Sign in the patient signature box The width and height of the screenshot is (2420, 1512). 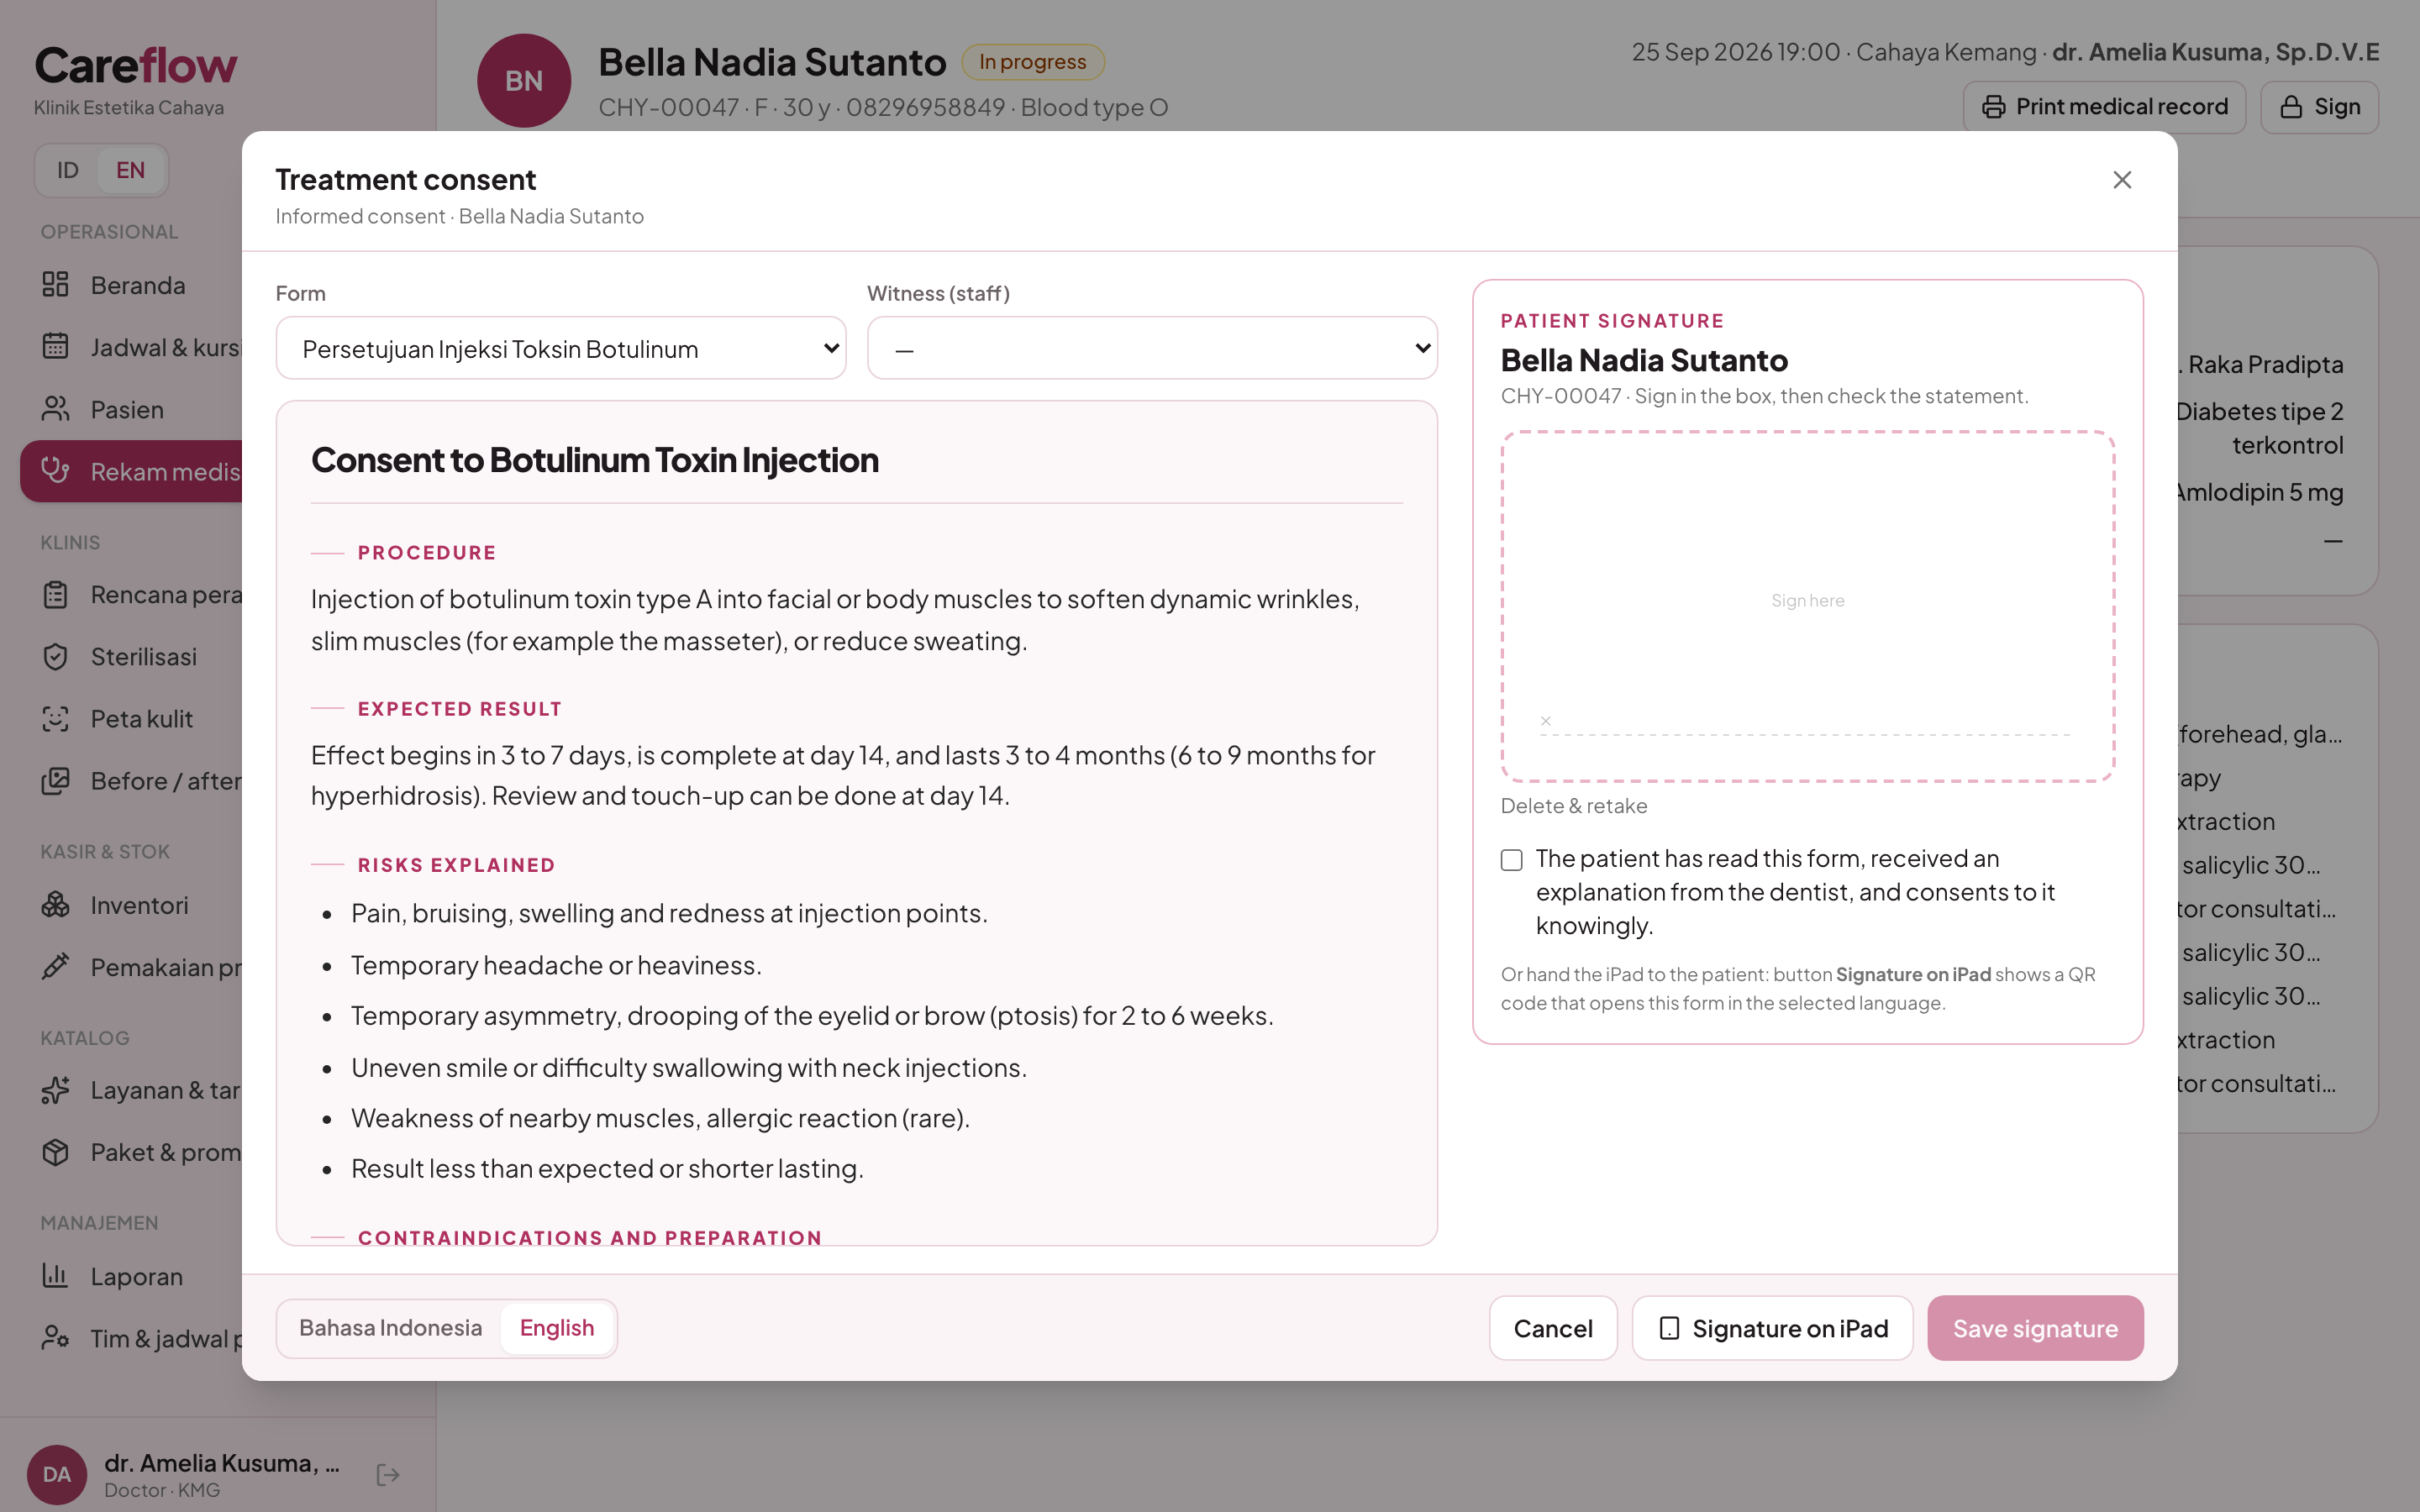pyautogui.click(x=1807, y=606)
